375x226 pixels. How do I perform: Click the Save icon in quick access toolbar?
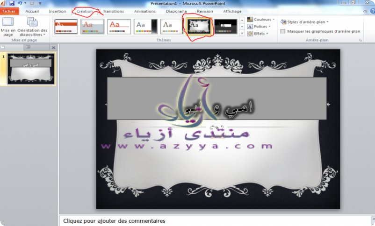click(12, 3)
